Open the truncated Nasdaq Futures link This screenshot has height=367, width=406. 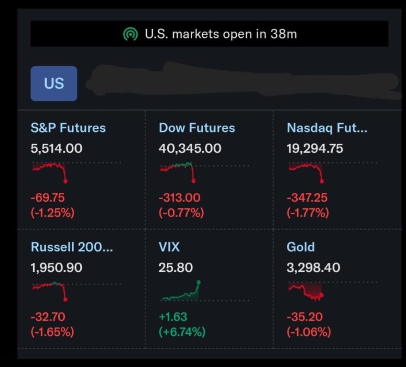click(x=327, y=128)
